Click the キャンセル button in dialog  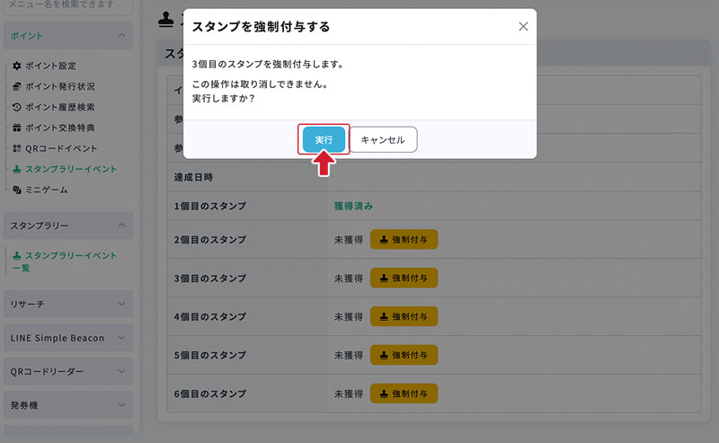click(x=383, y=140)
